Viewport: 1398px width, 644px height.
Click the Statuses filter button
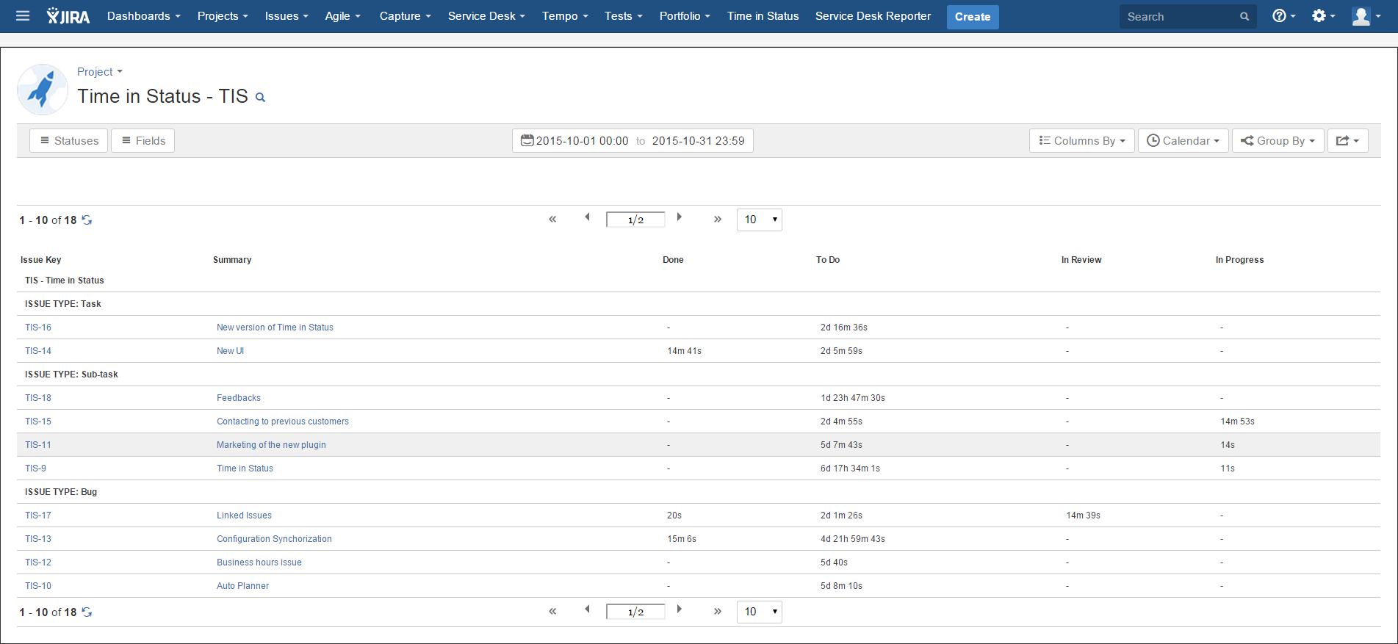(x=69, y=141)
